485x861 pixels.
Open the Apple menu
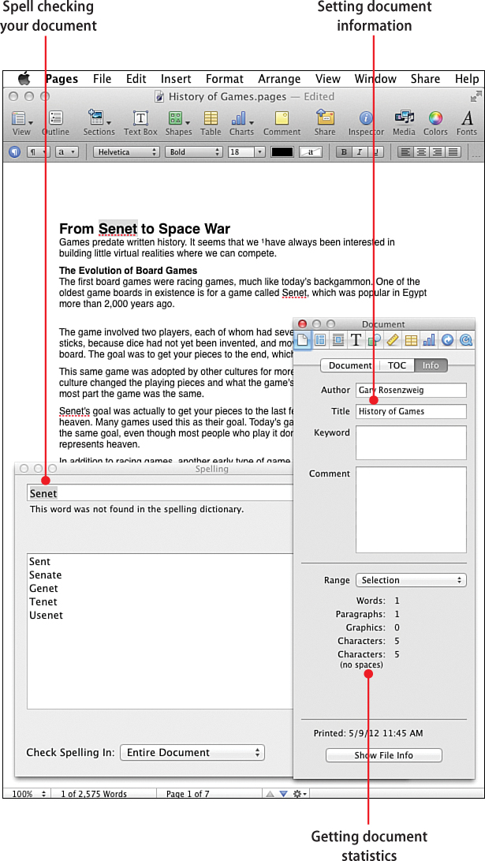click(x=24, y=78)
